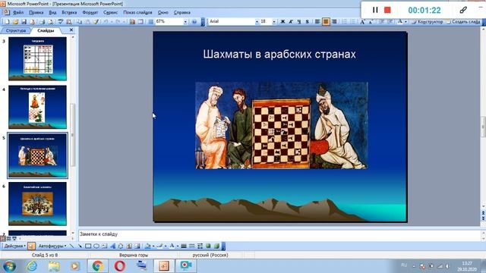486x273 pixels.
Task: Expand drawing toolbar font color dropdown arrow
Action: coord(178,246)
